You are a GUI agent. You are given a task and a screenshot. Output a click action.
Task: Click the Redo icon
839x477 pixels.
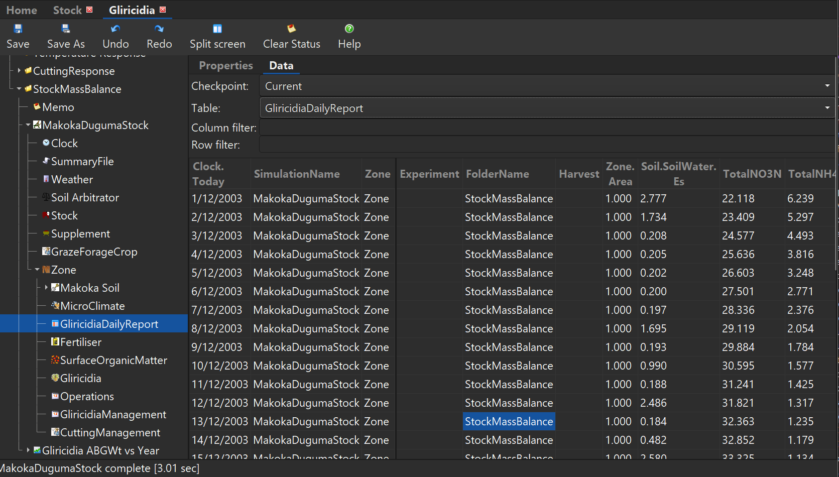pos(159,29)
